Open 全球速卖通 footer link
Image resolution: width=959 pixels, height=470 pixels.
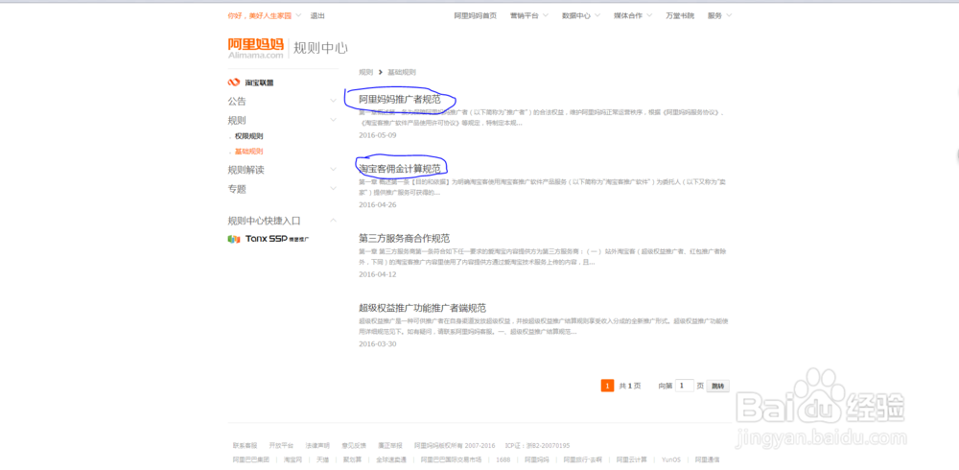(391, 459)
